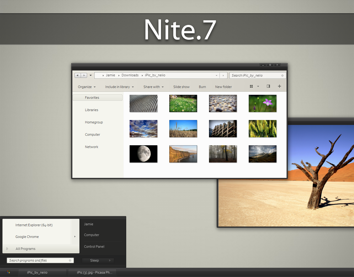Open the recent locations dropdown arrow
This screenshot has width=354, height=277.
pos(91,75)
